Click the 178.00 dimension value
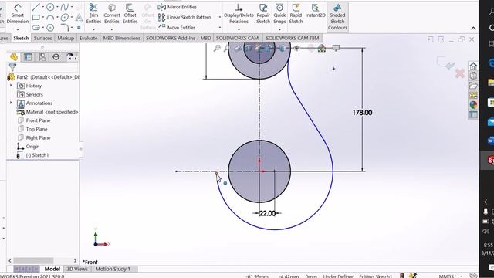Image resolution: width=494 pixels, height=278 pixels. tap(362, 113)
